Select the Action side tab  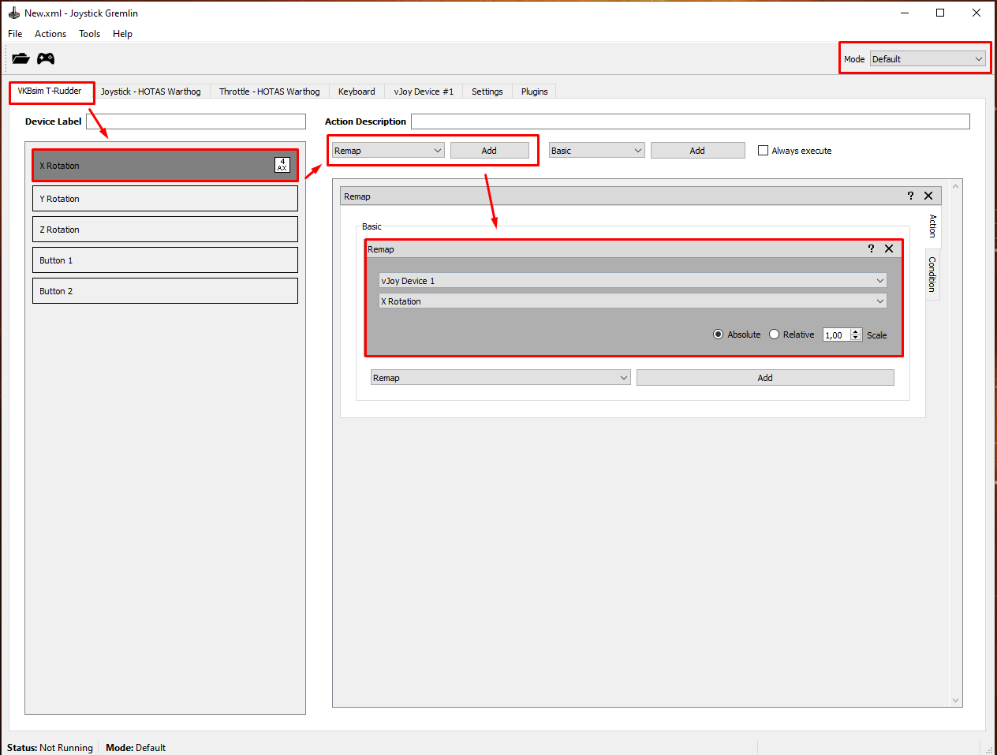(x=932, y=226)
